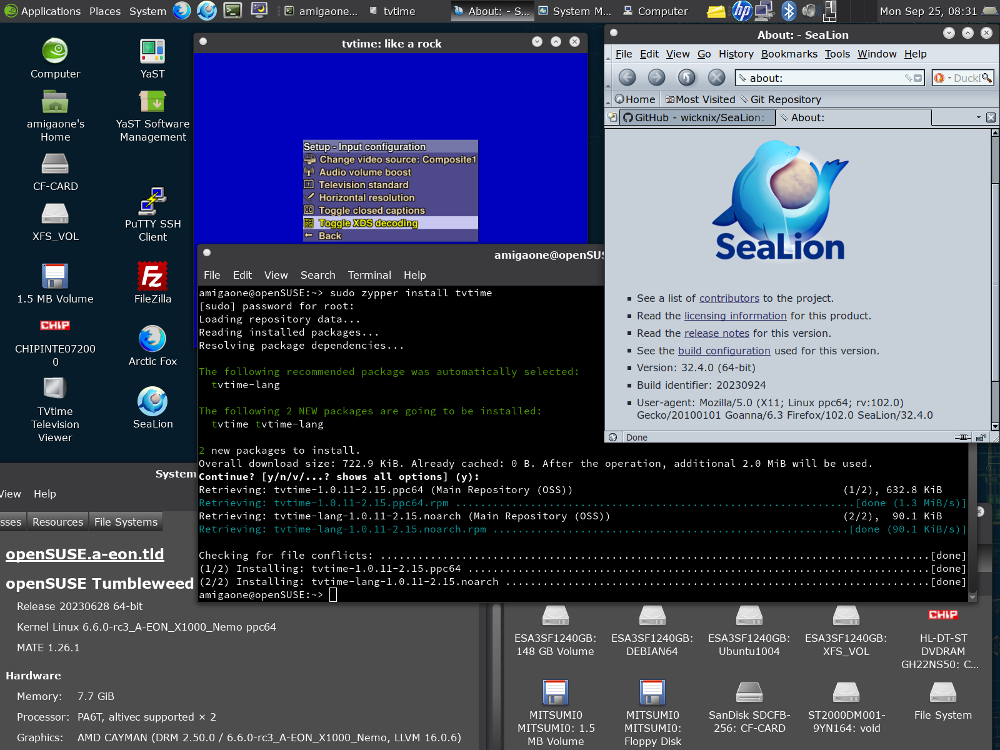The image size is (1000, 750).
Task: Follow the contributors link
Action: coord(729,298)
